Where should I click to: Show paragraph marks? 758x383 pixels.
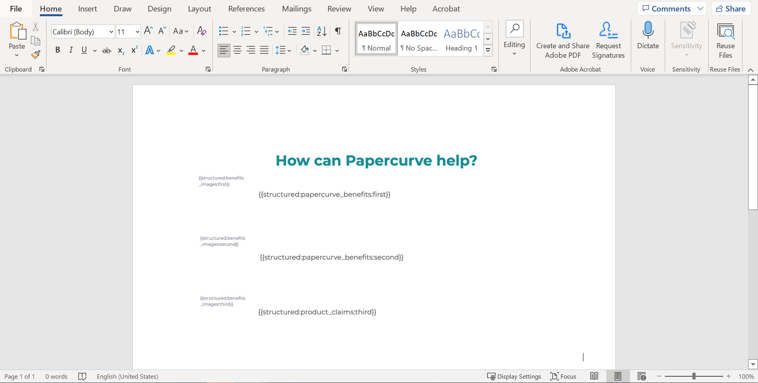pos(338,31)
